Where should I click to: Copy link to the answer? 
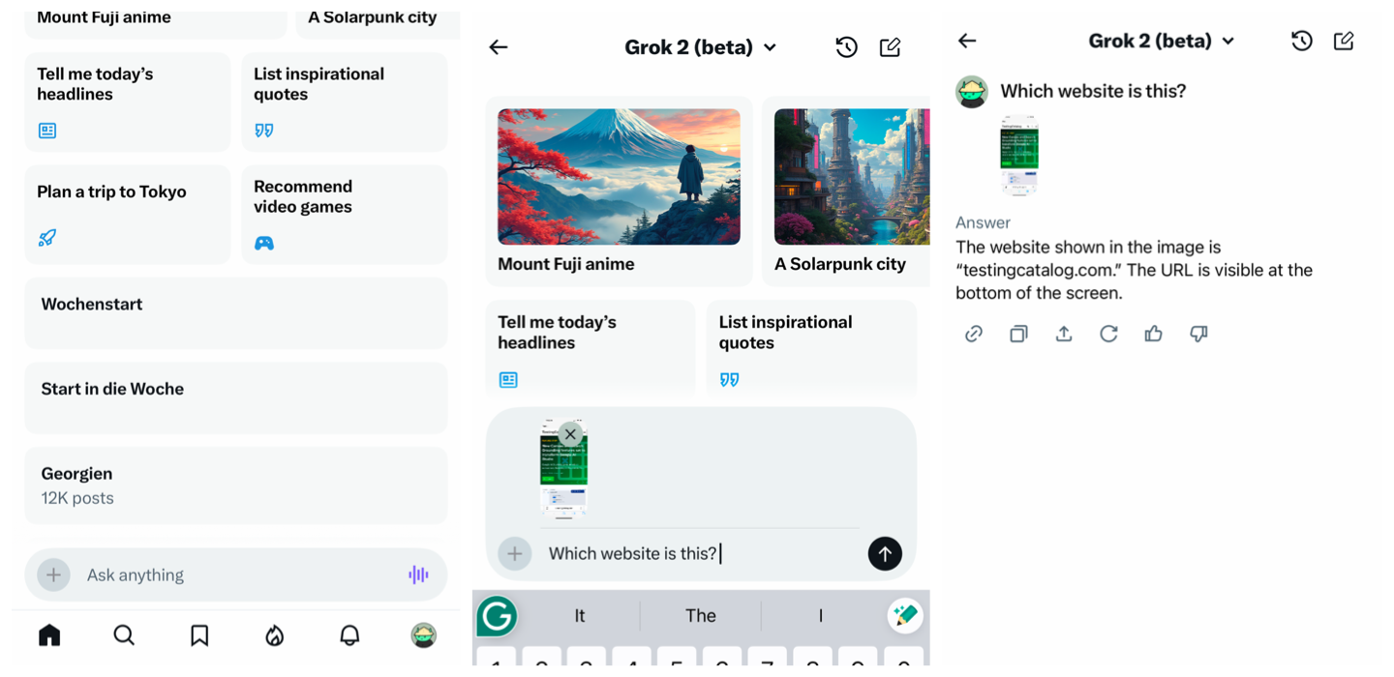(x=974, y=334)
